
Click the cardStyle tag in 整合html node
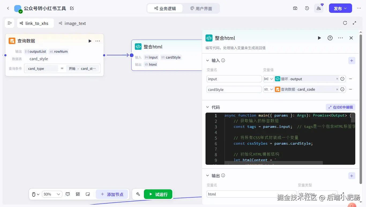pyautogui.click(x=171, y=57)
